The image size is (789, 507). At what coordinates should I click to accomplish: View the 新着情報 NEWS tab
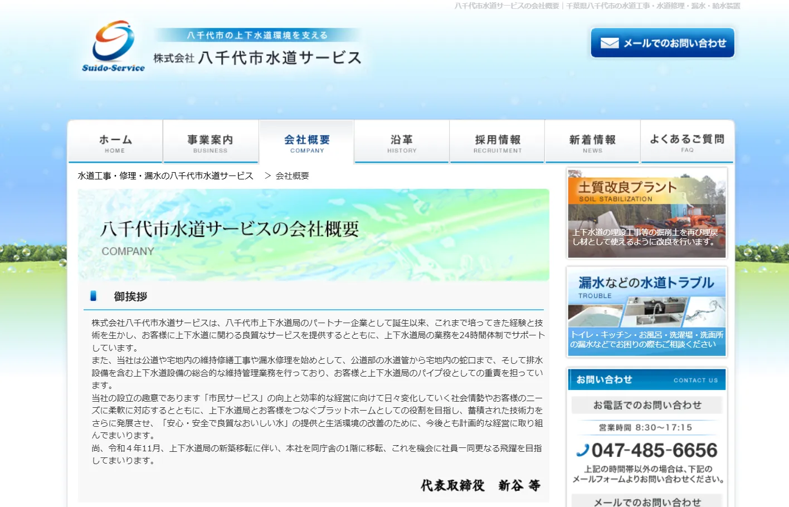coord(592,143)
